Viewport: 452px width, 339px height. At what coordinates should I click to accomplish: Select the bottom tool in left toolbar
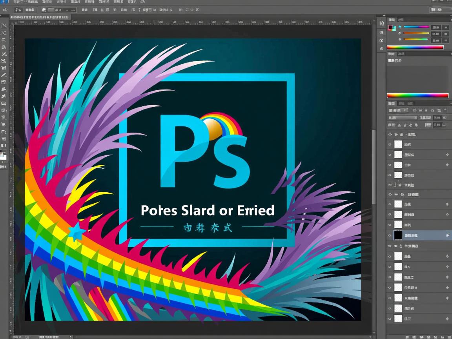(x=4, y=167)
